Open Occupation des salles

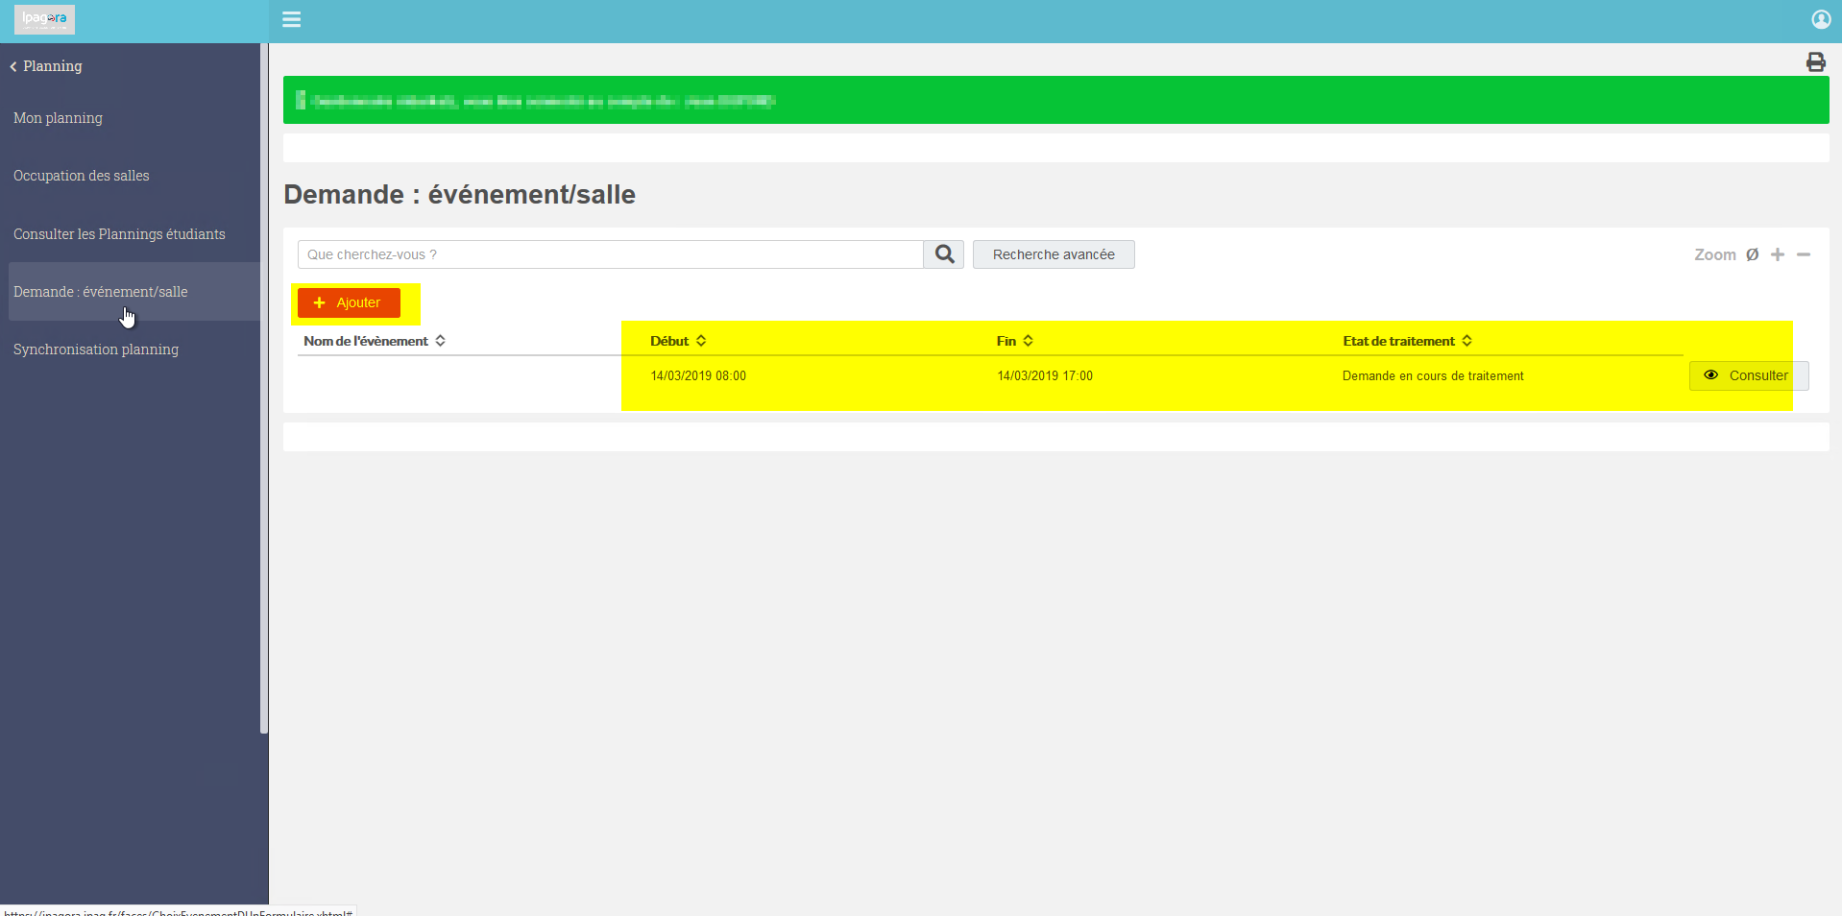[x=82, y=176]
